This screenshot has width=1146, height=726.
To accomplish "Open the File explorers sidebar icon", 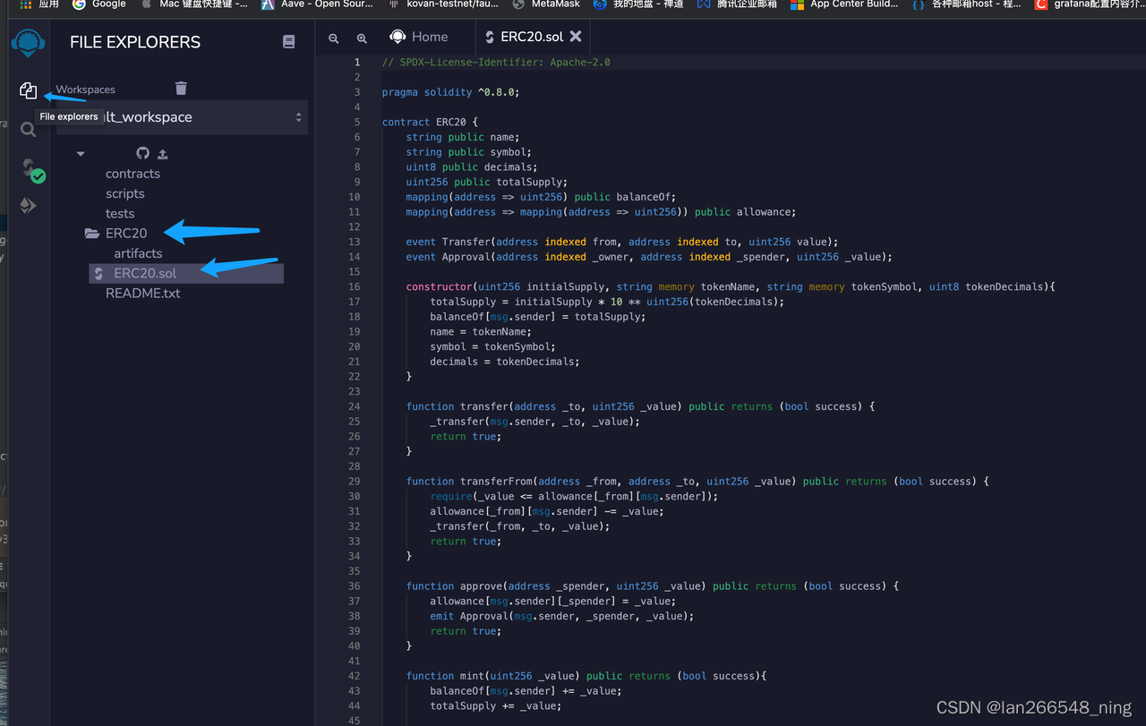I will [x=28, y=90].
